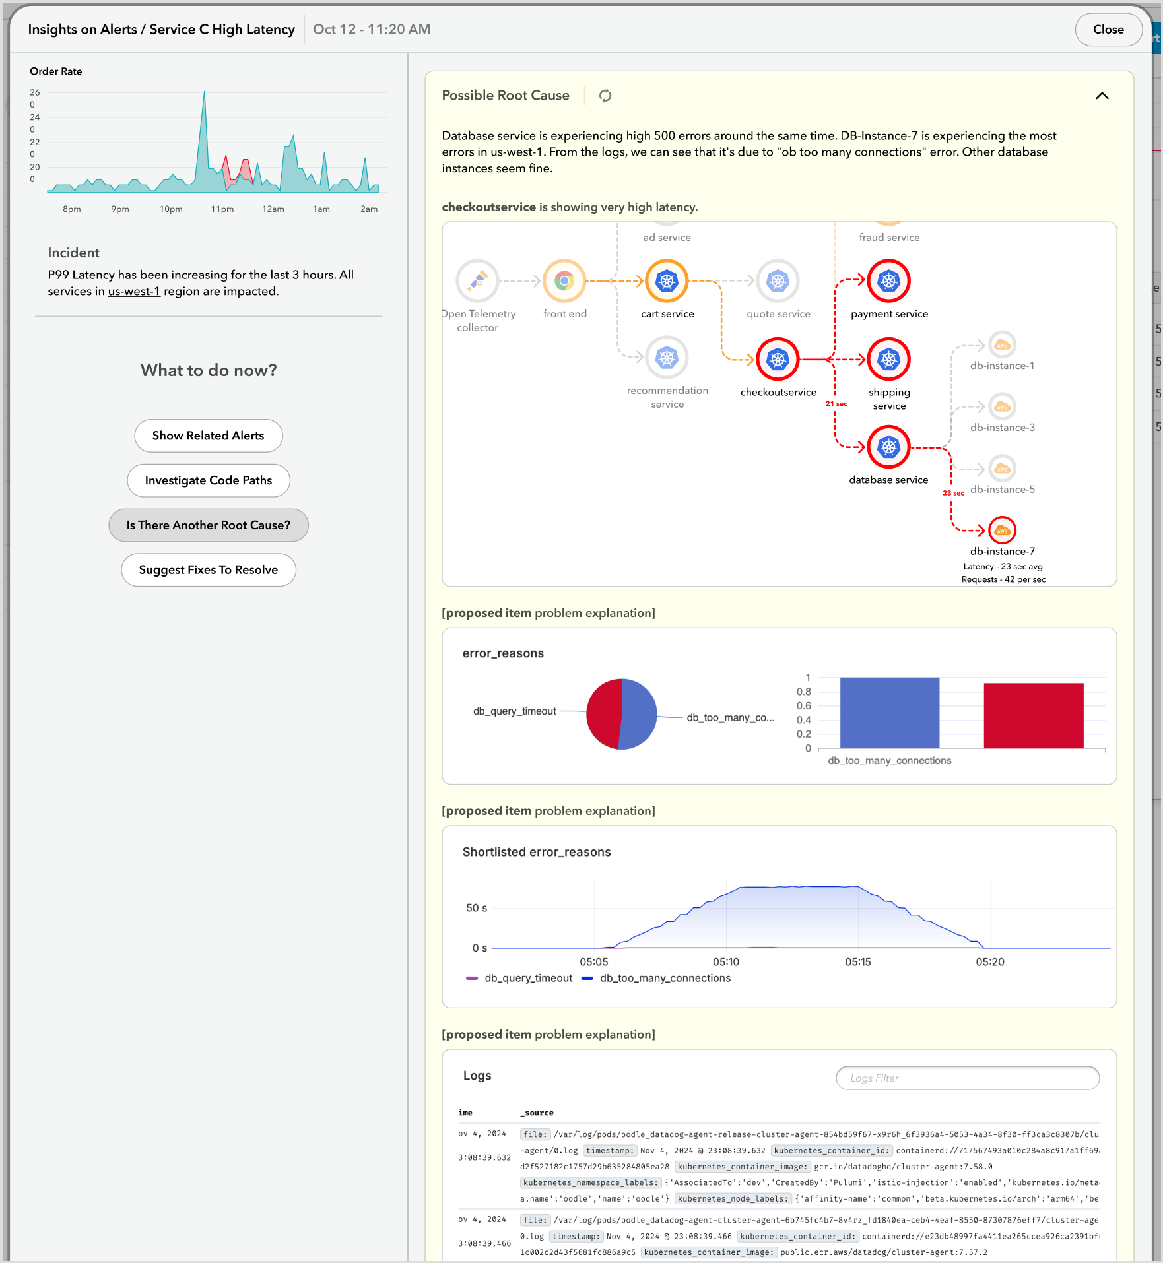The height and width of the screenshot is (1263, 1163).
Task: Click 'Requests - 42 per sec' text
Action: 1003,579
